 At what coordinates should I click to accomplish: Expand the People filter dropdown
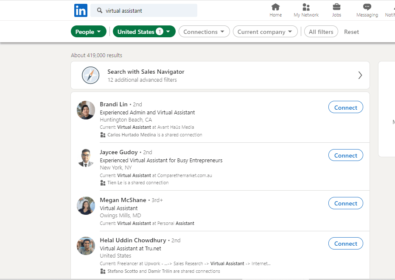(88, 31)
